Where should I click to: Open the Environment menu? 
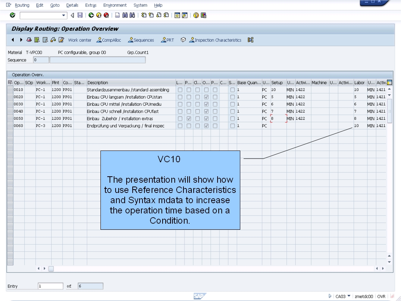coord(115,5)
